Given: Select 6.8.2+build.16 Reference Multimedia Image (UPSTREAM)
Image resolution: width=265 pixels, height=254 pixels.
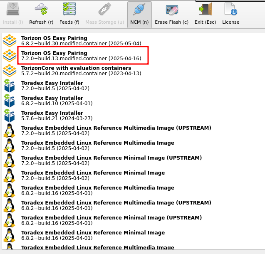Looking at the screenshot, I should tap(133, 205).
